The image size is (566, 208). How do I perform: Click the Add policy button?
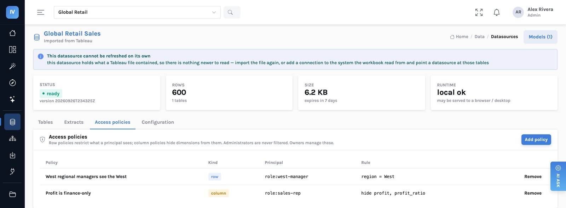[536, 140]
